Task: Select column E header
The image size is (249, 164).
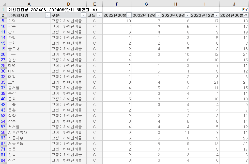Action: [95, 4]
